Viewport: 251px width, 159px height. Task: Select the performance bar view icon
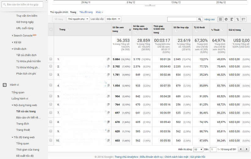click(232, 19)
